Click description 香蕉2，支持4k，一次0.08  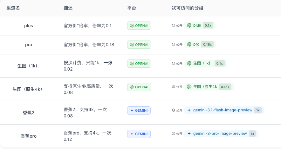click(x=85, y=113)
